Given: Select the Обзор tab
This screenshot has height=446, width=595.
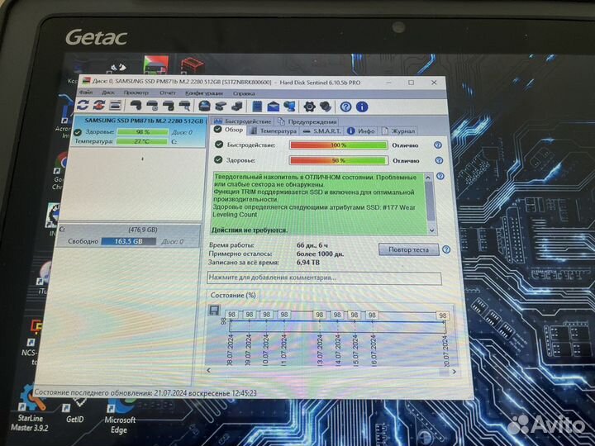Looking at the screenshot, I should pos(229,130).
